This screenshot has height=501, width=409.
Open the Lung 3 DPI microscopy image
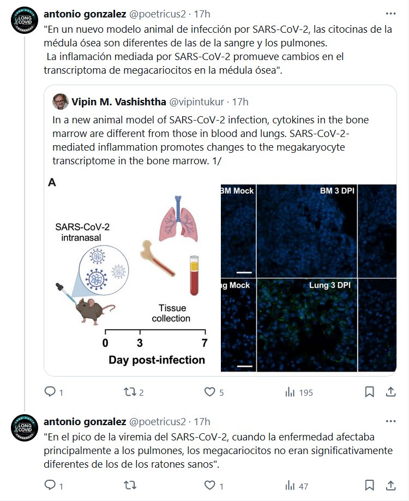[306, 325]
